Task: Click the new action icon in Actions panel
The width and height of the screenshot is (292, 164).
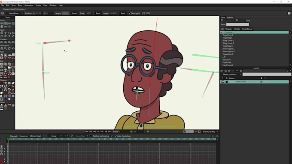Action: tap(222, 21)
